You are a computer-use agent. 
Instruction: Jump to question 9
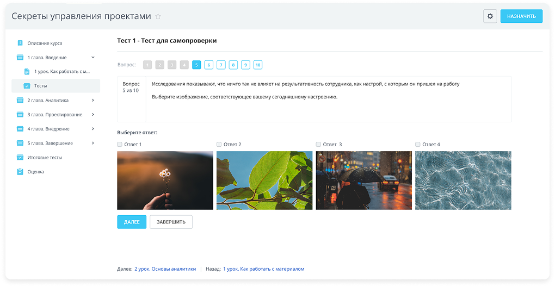pos(245,65)
